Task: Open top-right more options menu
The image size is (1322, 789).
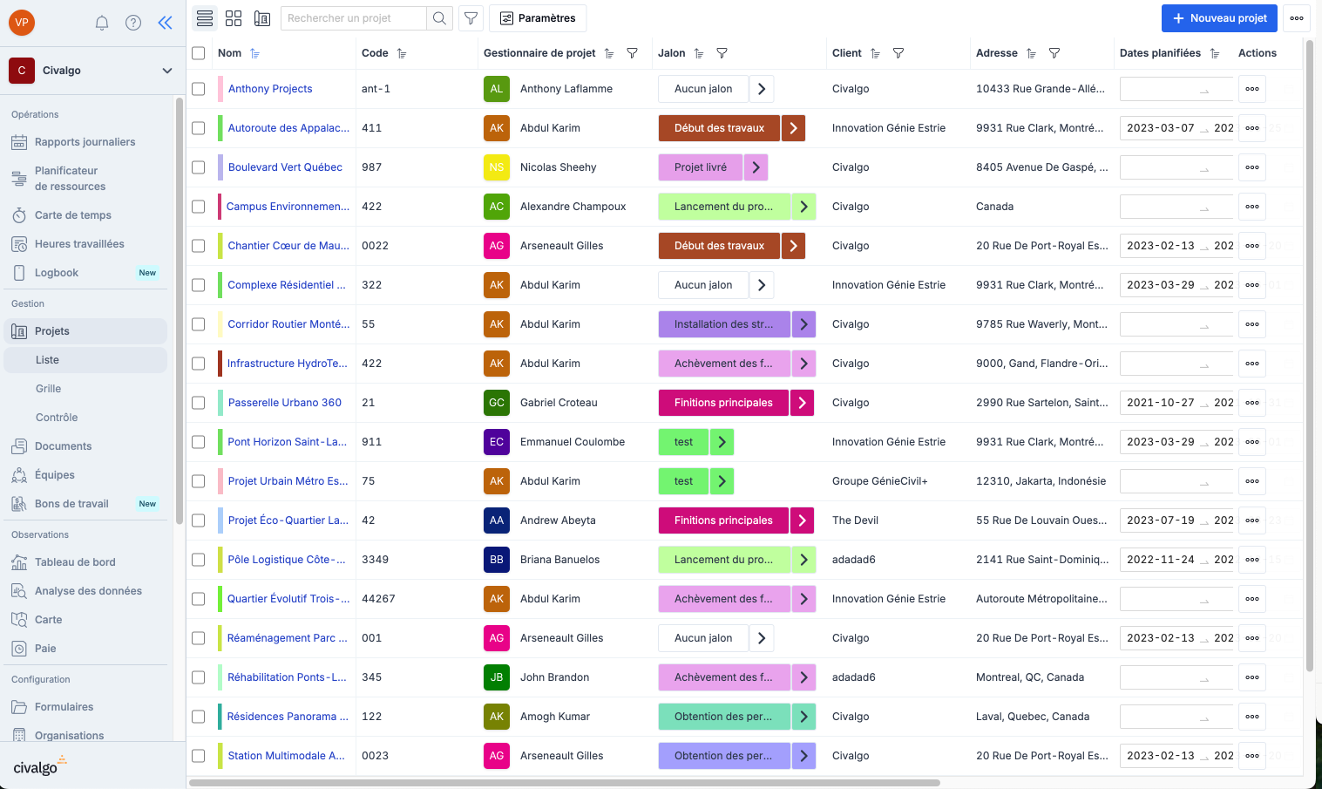Action: pyautogui.click(x=1297, y=18)
